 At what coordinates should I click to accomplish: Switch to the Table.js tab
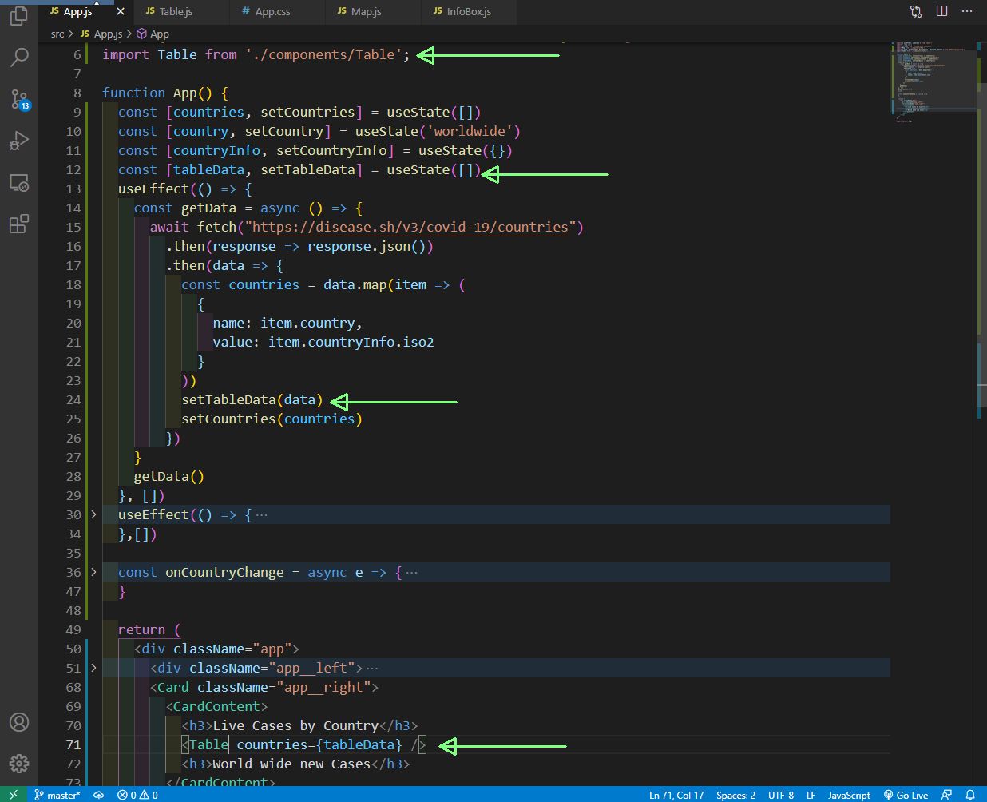(x=183, y=11)
